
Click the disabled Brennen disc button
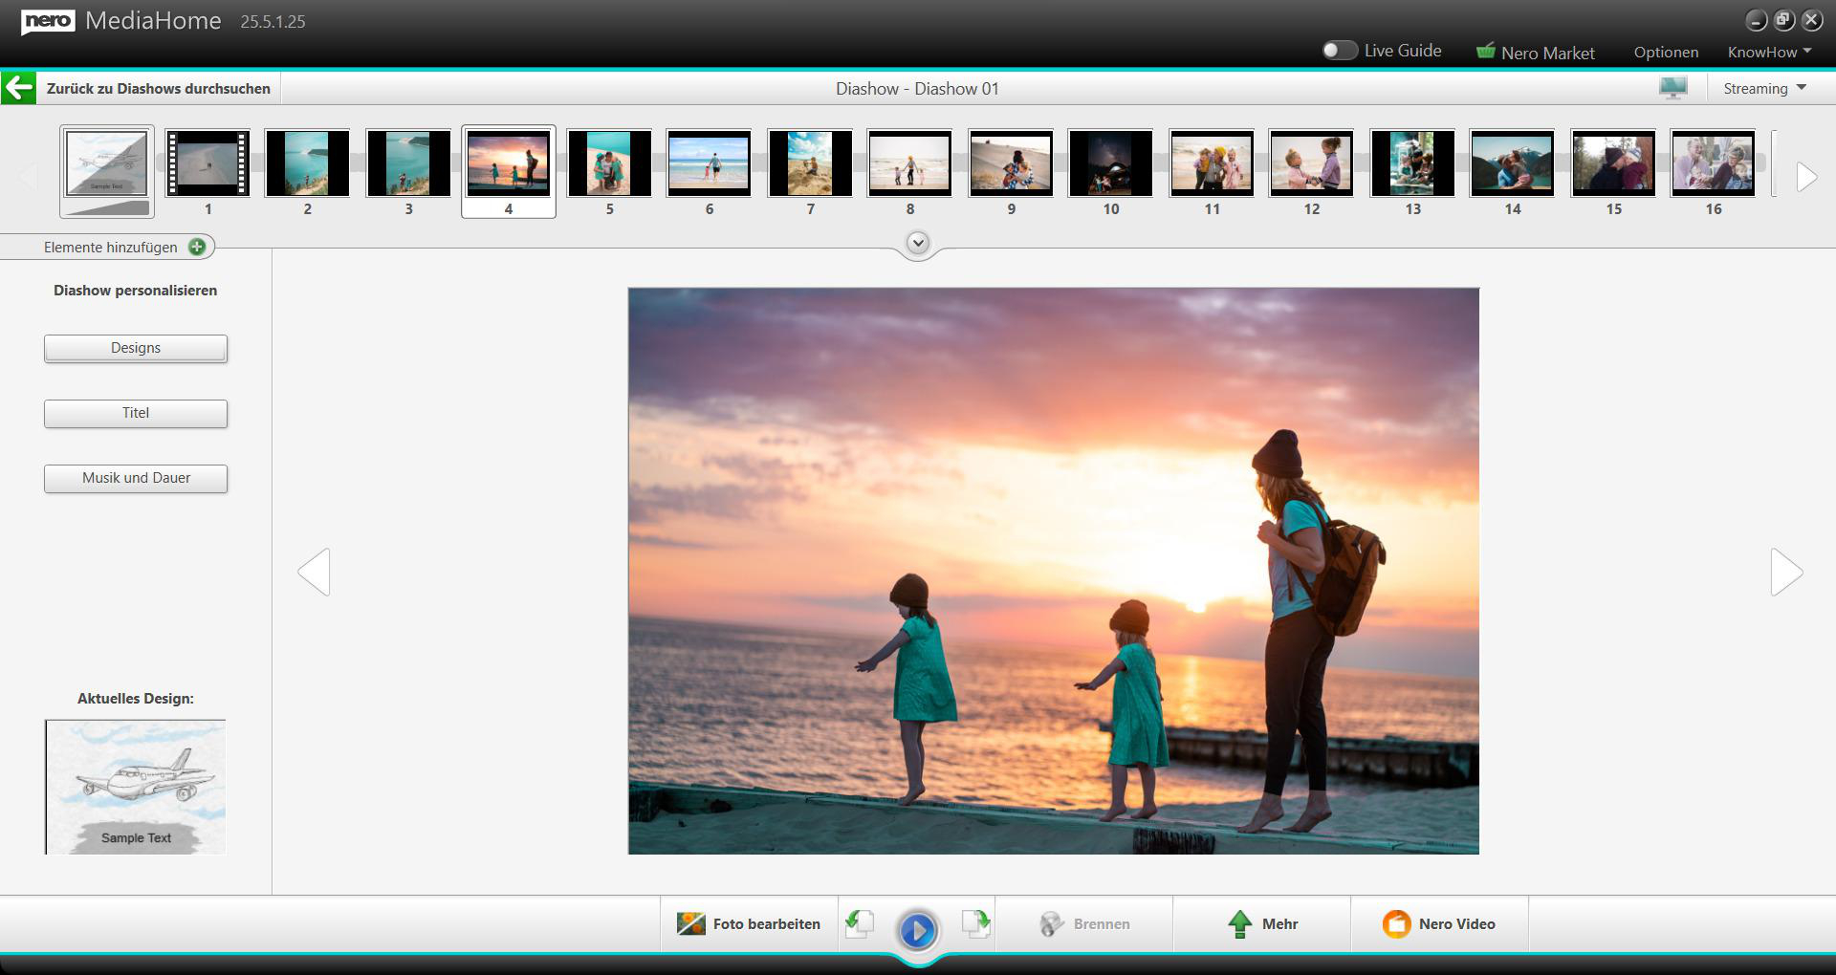pos(1084,923)
